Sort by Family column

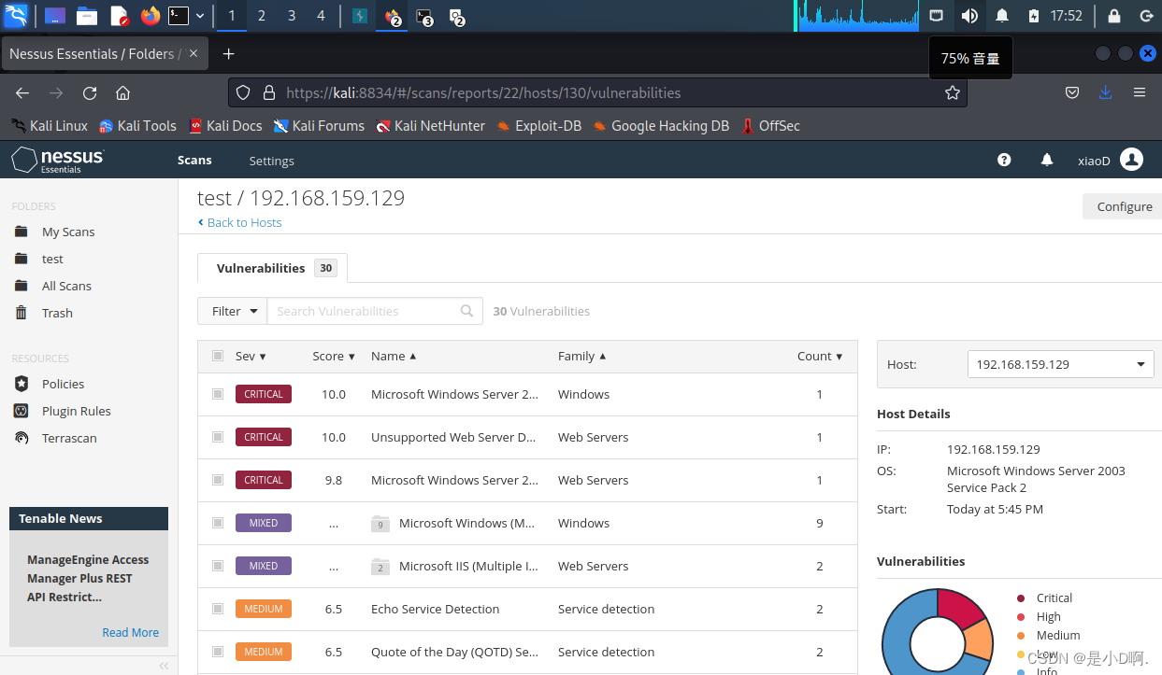pyautogui.click(x=581, y=356)
